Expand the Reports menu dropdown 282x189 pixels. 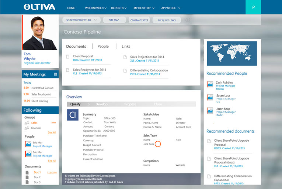tap(119, 8)
